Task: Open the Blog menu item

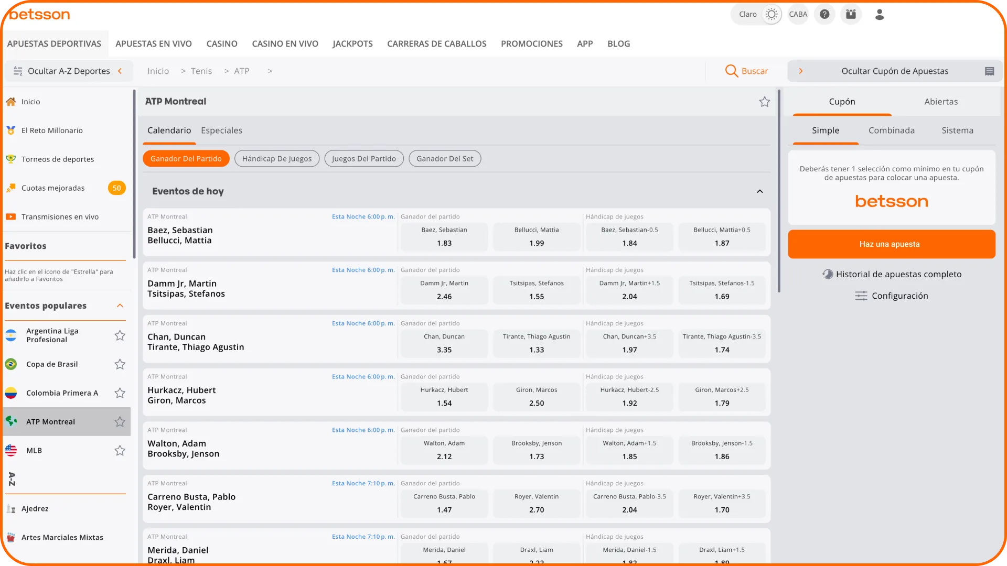Action: [x=619, y=43]
